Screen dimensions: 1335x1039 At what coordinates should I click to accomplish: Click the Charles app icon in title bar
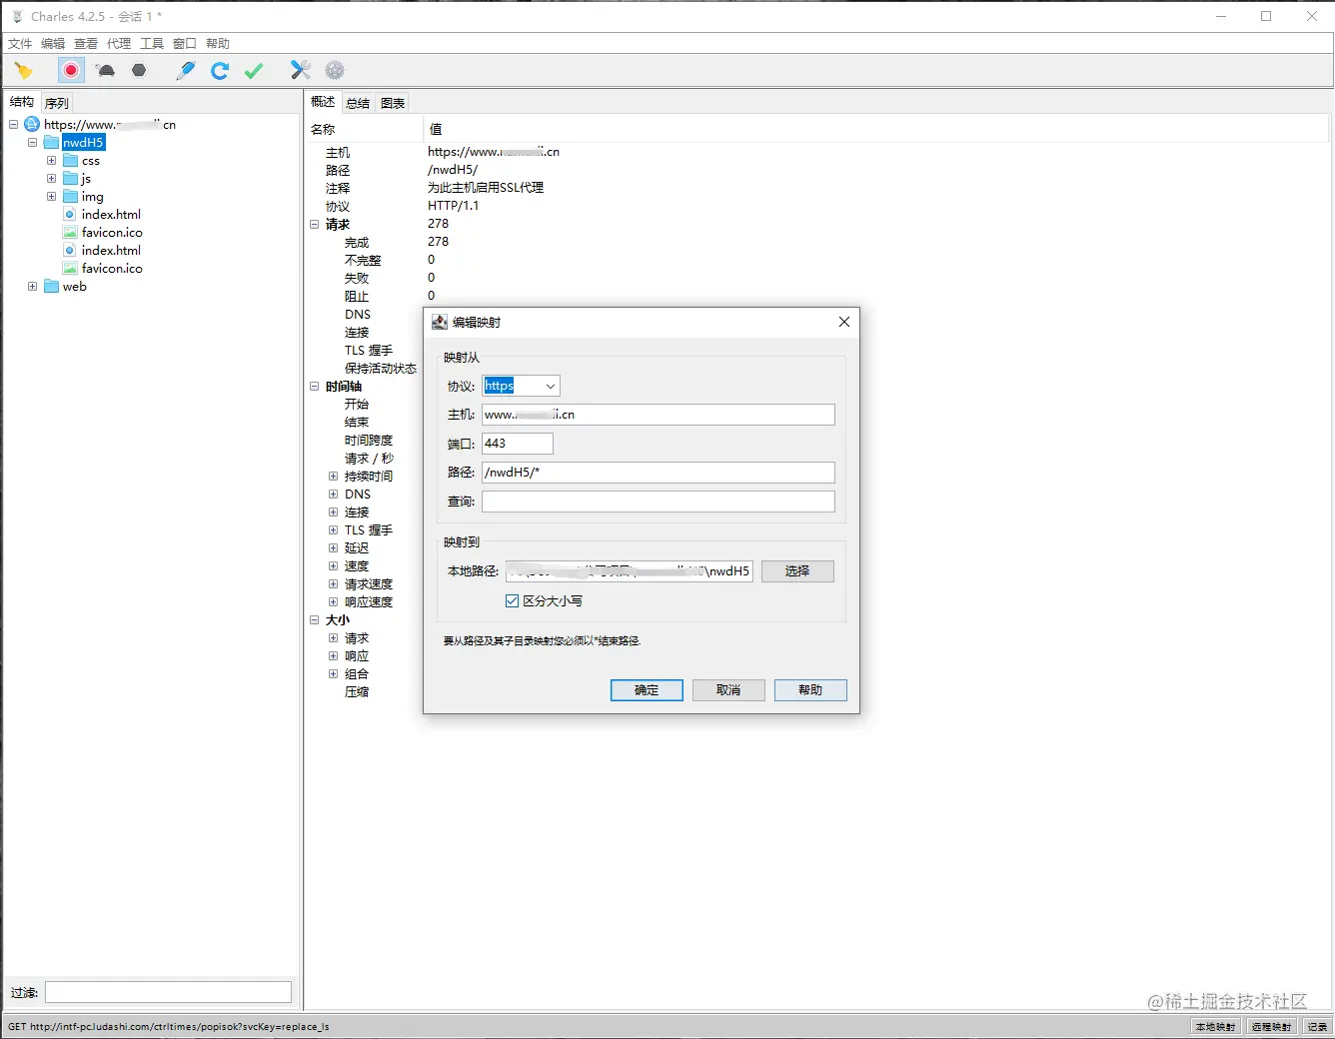coord(17,16)
